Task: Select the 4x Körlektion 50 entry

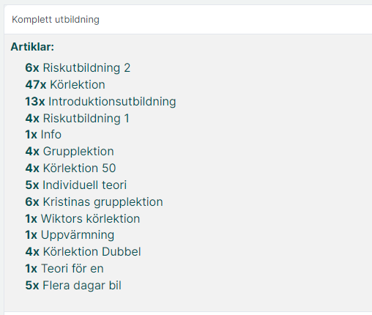Action: tap(70, 168)
